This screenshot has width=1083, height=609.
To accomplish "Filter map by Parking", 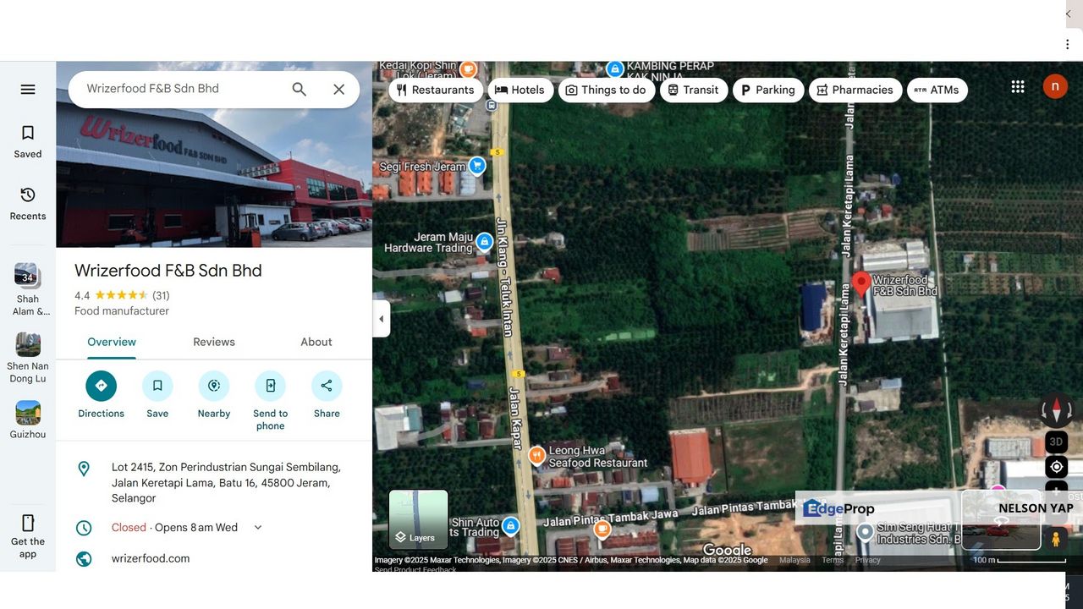I will click(768, 90).
